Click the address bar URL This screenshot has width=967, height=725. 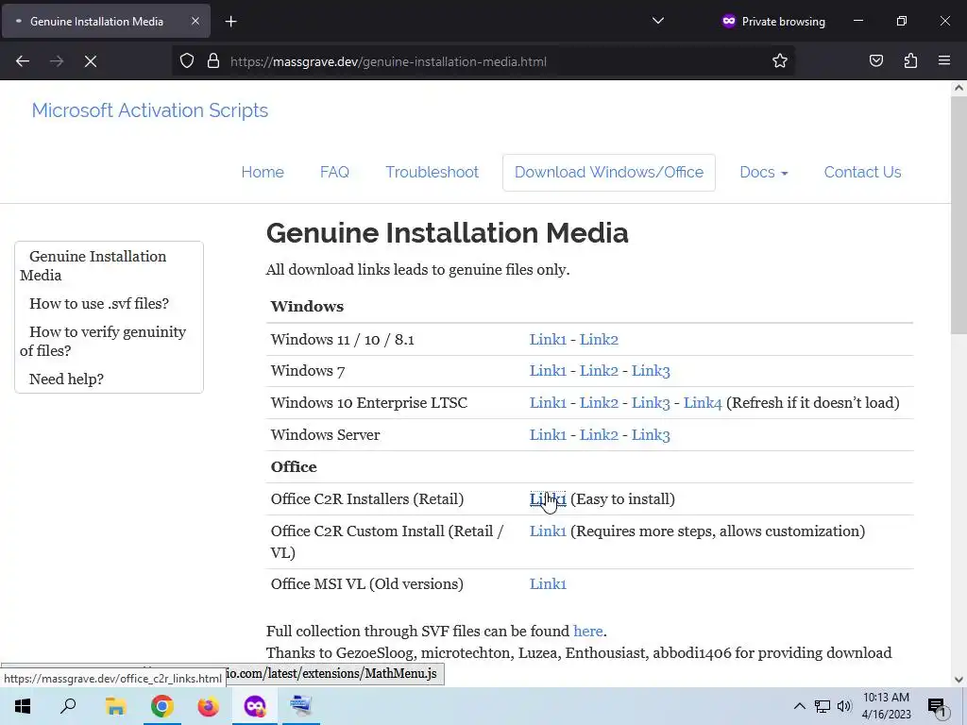pyautogui.click(x=388, y=61)
